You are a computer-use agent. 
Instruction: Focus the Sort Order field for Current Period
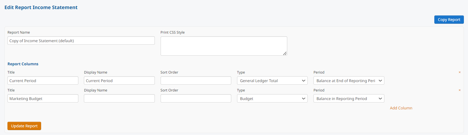pos(196,80)
